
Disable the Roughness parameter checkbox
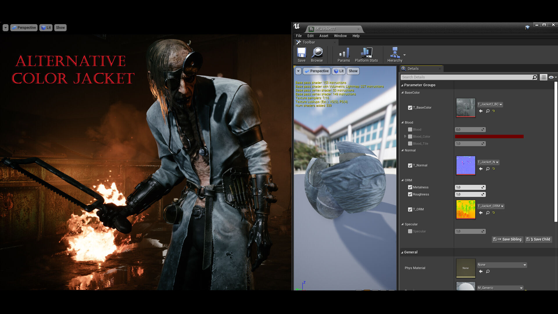coord(410,195)
